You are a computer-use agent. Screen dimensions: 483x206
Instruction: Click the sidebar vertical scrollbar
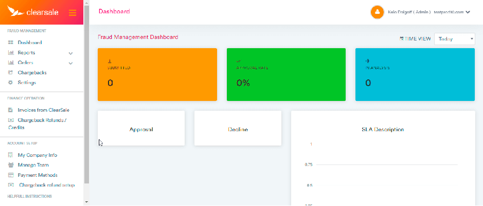(86, 102)
